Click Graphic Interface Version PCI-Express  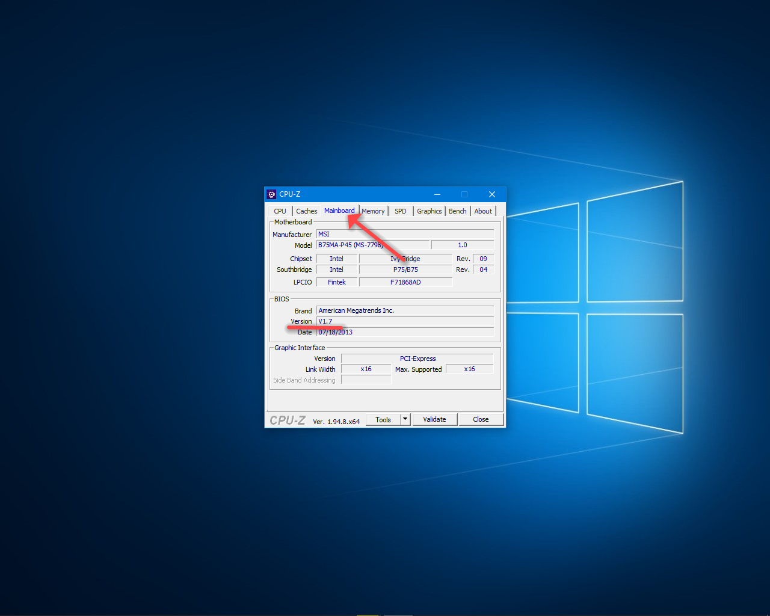coord(417,359)
